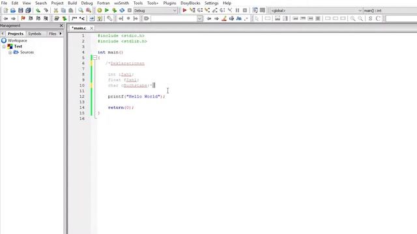Viewport: 417px width, 234px height.
Task: Click the Replace icon
Action: tap(89, 10)
